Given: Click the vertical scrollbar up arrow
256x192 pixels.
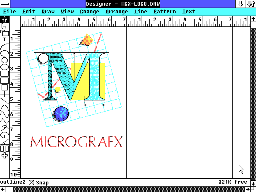Looking at the screenshot, I should 253,19.
